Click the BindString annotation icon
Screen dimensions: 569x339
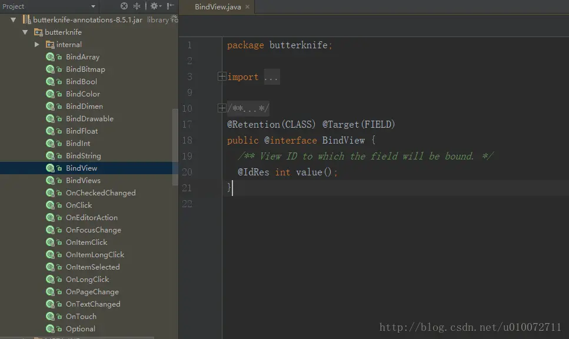[x=50, y=155]
